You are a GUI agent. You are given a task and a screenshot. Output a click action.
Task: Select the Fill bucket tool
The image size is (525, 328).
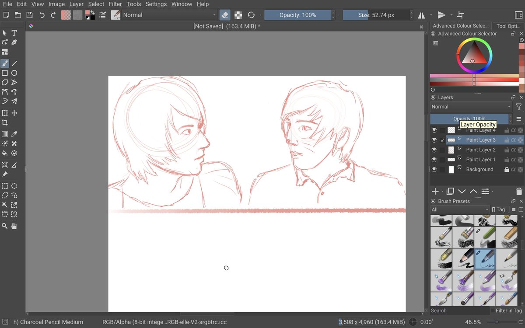coord(5,154)
